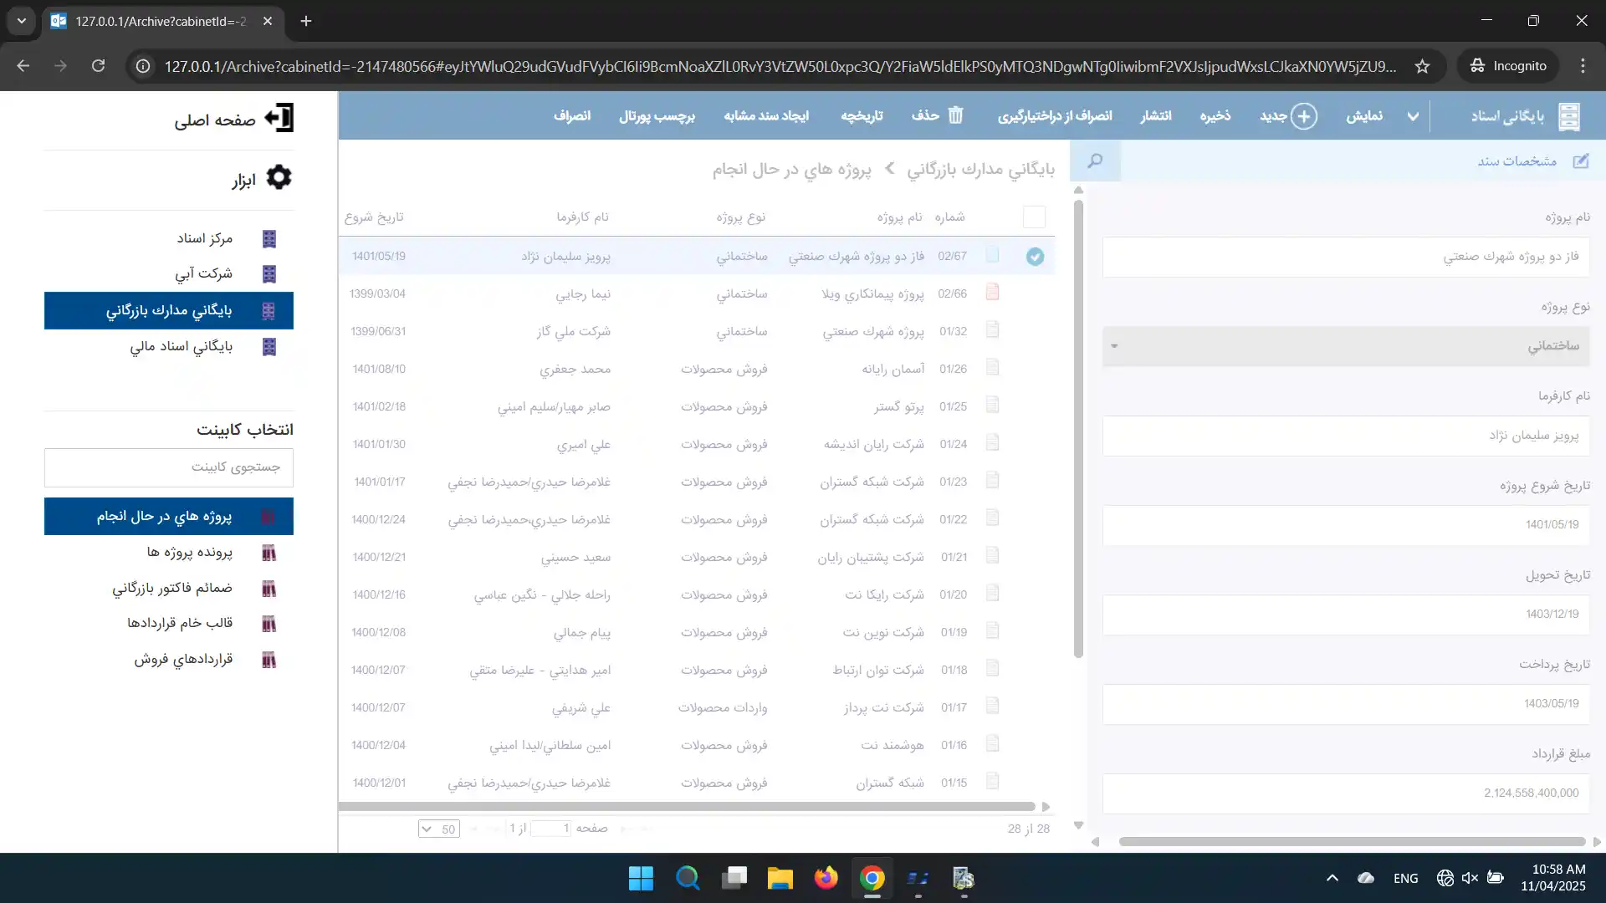This screenshot has height=903, width=1606.
Task: Open the Save (ذخیره) menu item
Action: coord(1215,116)
